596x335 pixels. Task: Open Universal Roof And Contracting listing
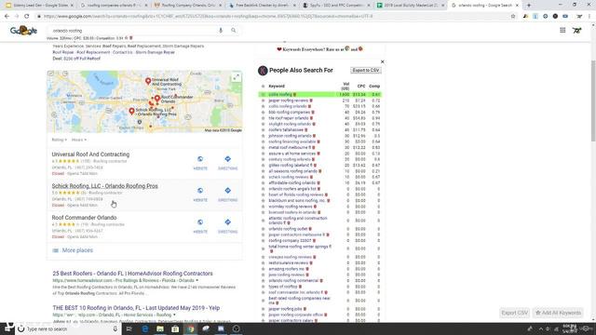click(x=90, y=154)
